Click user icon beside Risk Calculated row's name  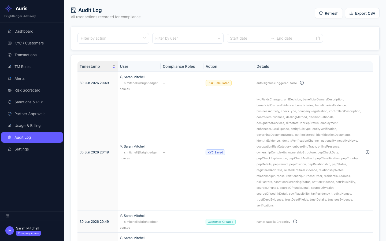click(x=121, y=77)
